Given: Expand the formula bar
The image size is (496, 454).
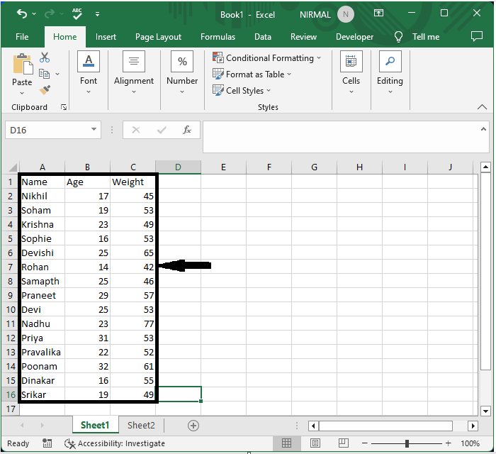Looking at the screenshot, I should (x=483, y=129).
